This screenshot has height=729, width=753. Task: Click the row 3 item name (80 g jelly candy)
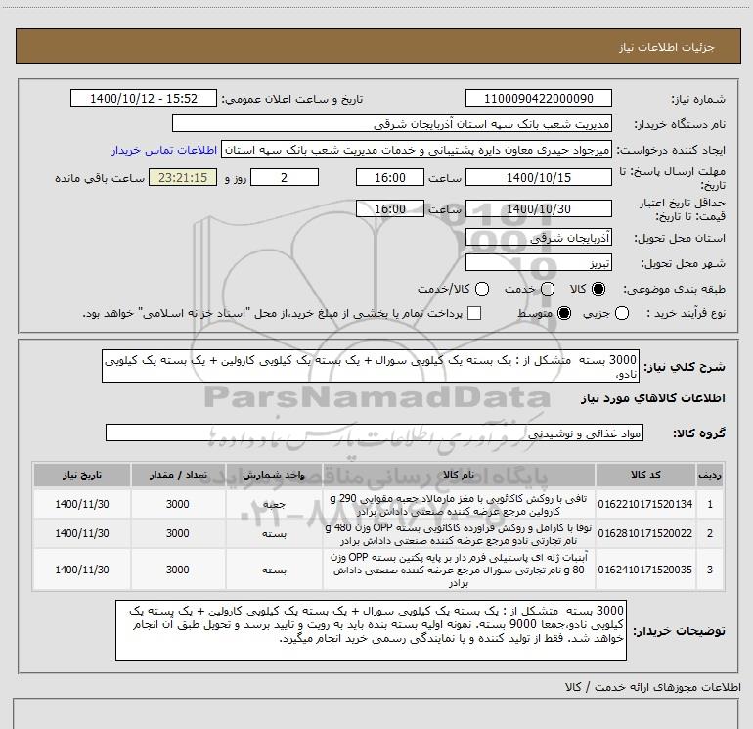[x=459, y=570]
